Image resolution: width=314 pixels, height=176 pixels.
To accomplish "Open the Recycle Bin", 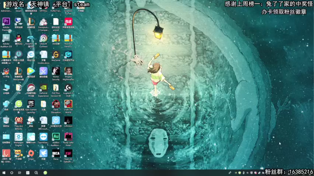I will [x=6, y=120].
